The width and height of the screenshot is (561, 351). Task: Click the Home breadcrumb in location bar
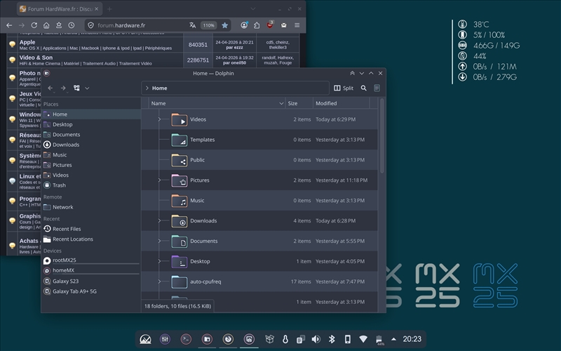[x=160, y=88]
